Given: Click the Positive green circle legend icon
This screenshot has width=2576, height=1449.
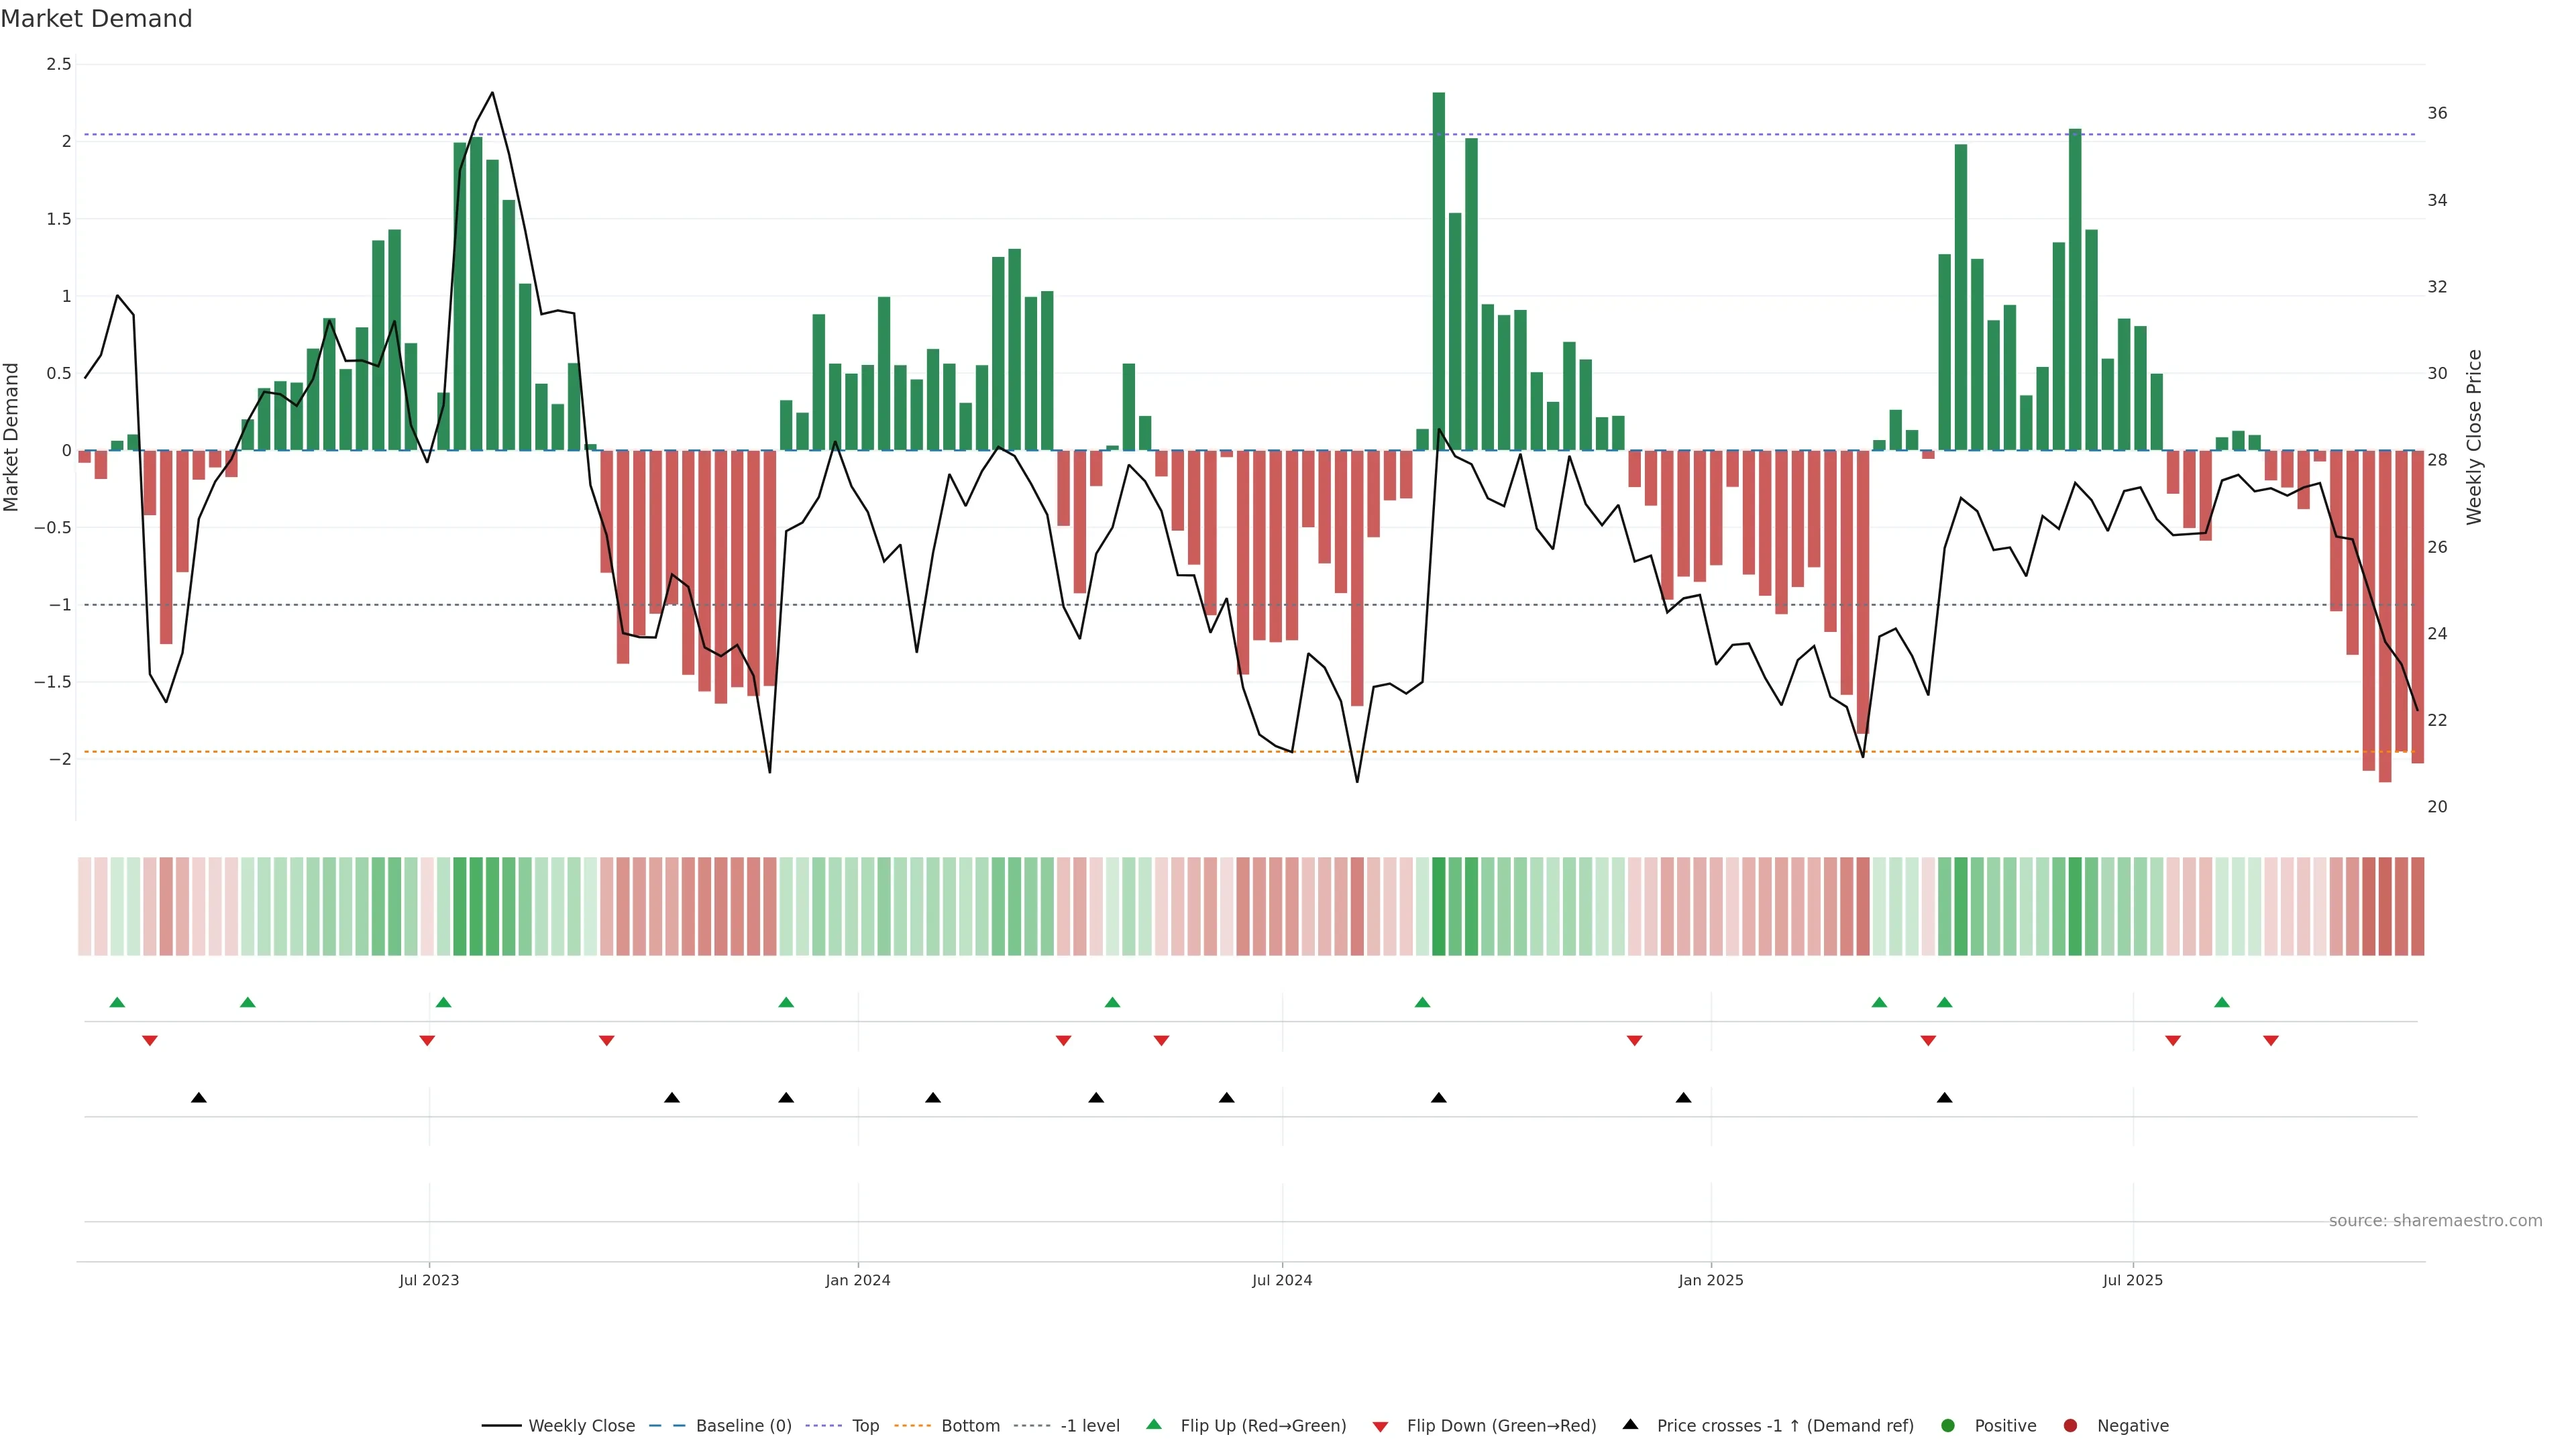Looking at the screenshot, I should (x=1947, y=1425).
